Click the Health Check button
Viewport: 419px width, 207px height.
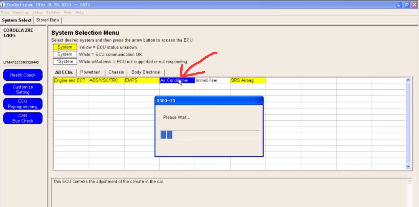point(23,75)
